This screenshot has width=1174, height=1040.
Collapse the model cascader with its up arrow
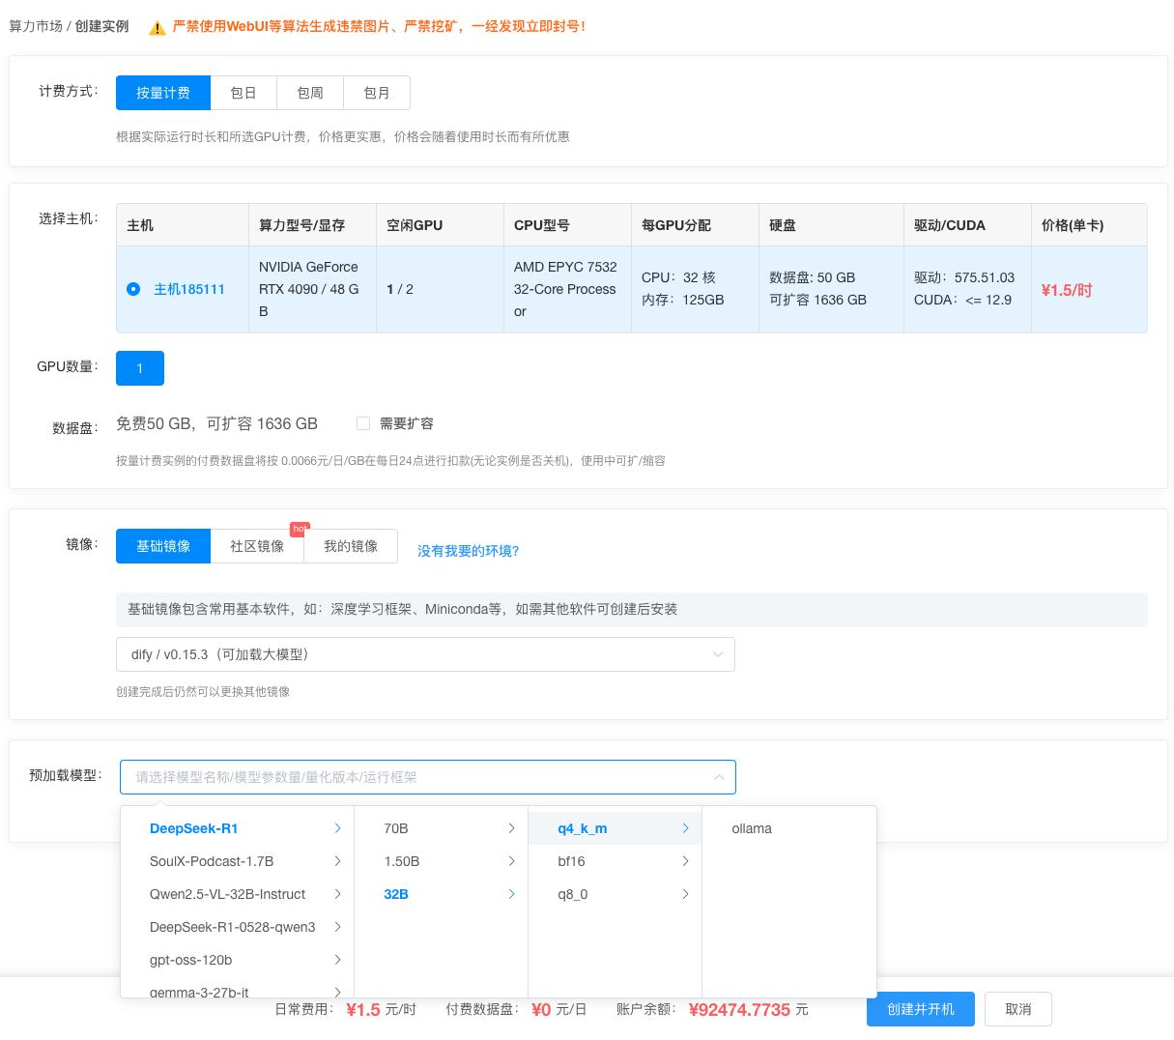(x=719, y=777)
